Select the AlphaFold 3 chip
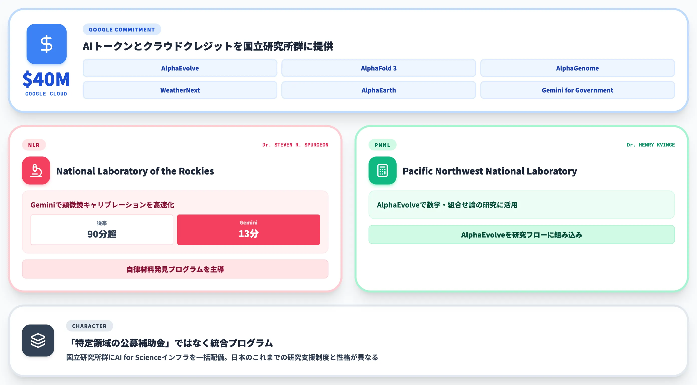The width and height of the screenshot is (697, 385). [x=379, y=68]
